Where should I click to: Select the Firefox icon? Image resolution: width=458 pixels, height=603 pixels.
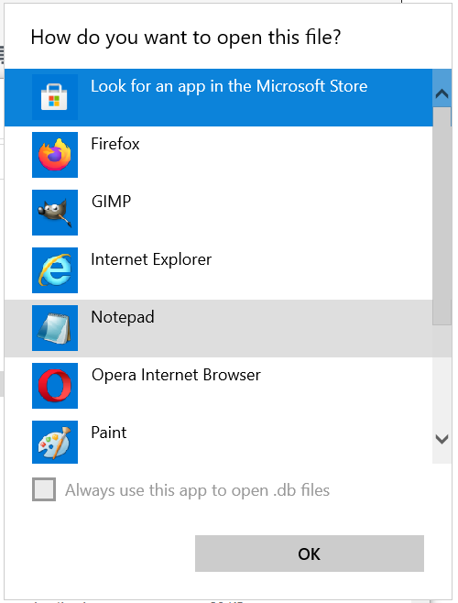55,155
